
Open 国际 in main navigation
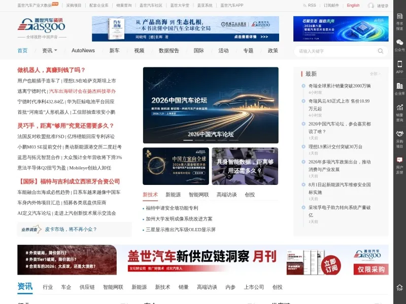pyautogui.click(x=198, y=50)
